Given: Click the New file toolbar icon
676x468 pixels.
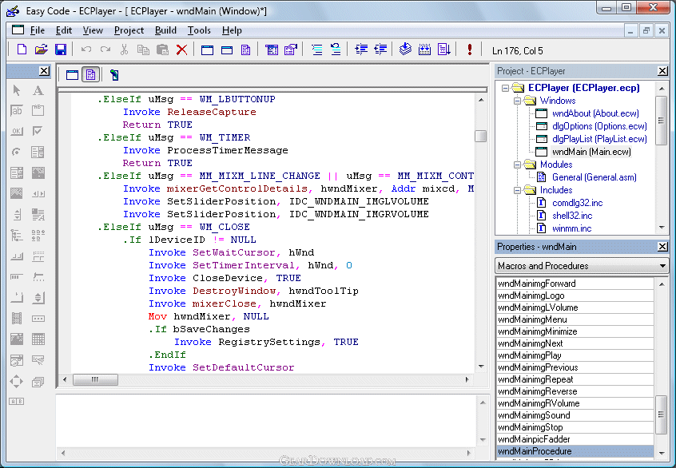Looking at the screenshot, I should (x=22, y=50).
